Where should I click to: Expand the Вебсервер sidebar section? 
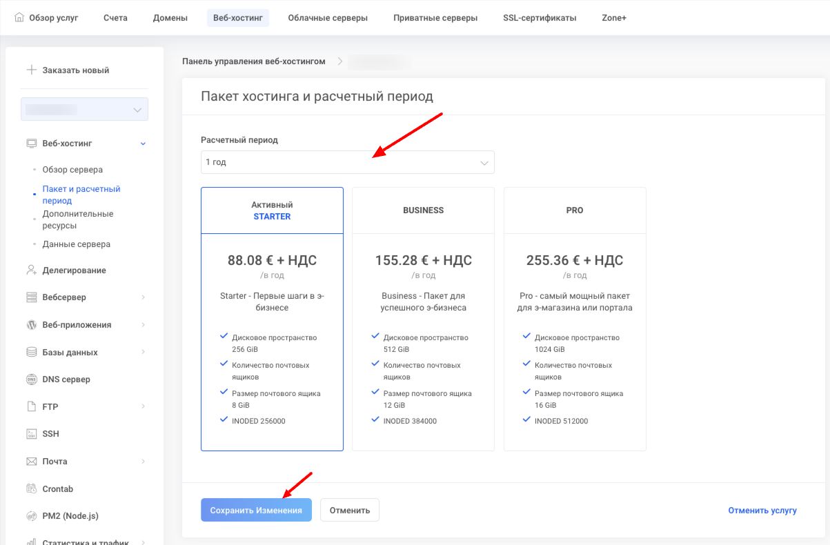tap(143, 297)
